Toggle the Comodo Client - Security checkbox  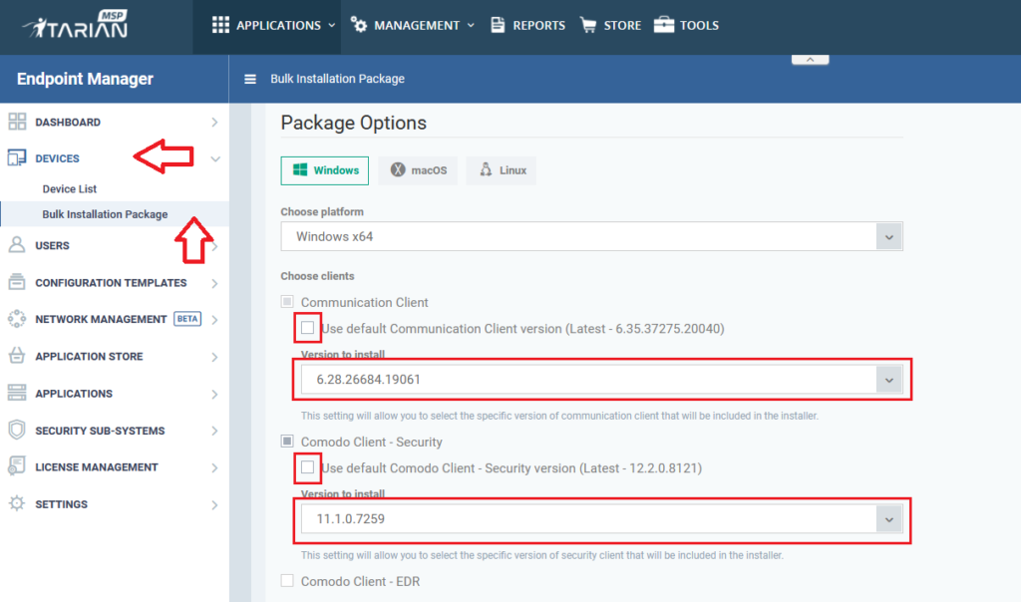pyautogui.click(x=287, y=442)
